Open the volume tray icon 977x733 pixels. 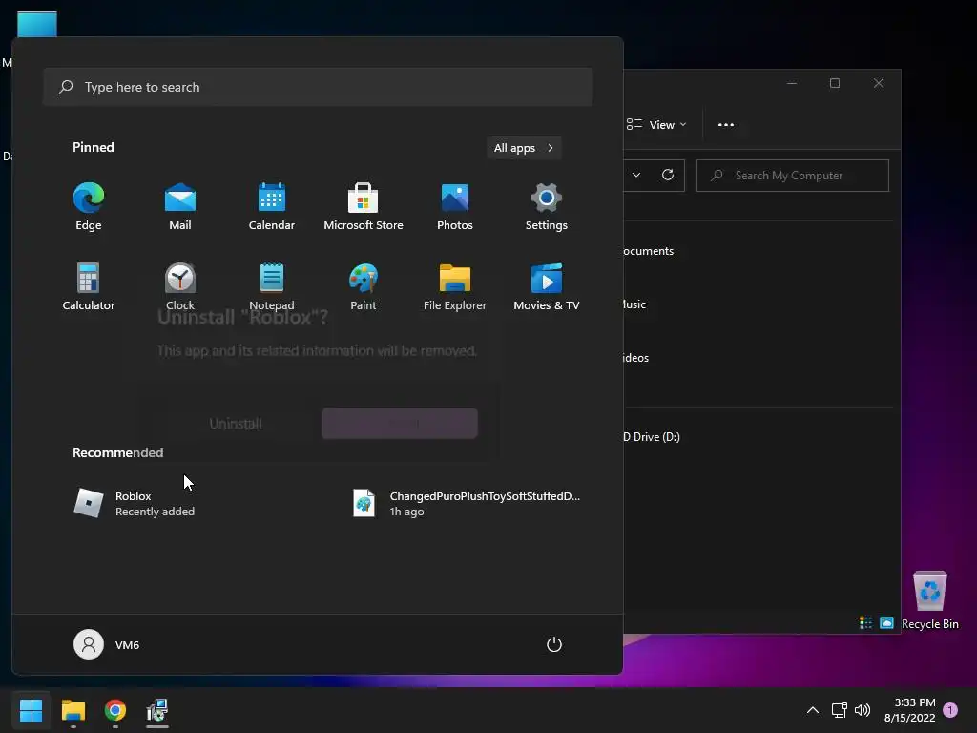[863, 710]
